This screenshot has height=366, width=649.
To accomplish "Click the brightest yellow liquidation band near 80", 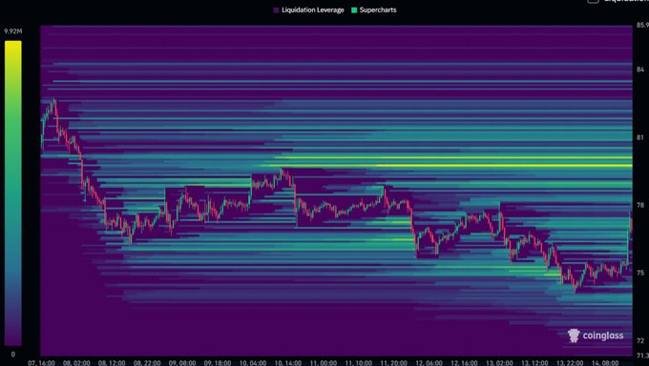I will coord(504,166).
